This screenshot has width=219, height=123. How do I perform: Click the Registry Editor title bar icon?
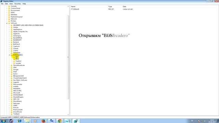(x=1, y=1)
